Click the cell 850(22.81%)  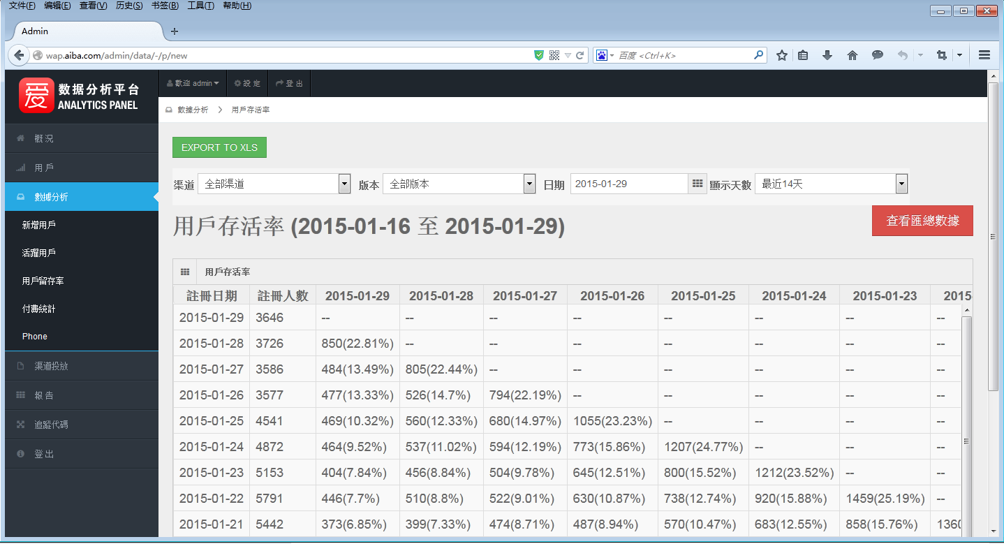(x=357, y=344)
